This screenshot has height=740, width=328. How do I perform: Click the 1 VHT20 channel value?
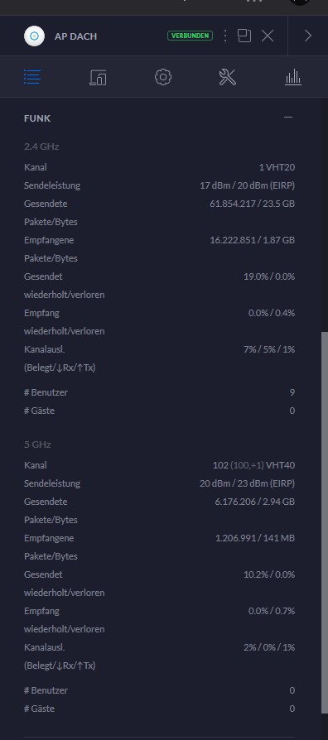point(277,167)
